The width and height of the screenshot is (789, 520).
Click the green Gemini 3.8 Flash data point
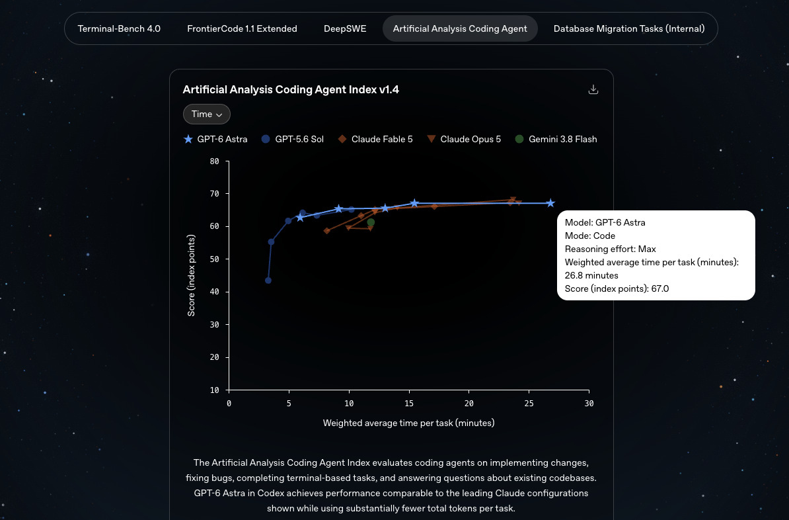coord(371,222)
